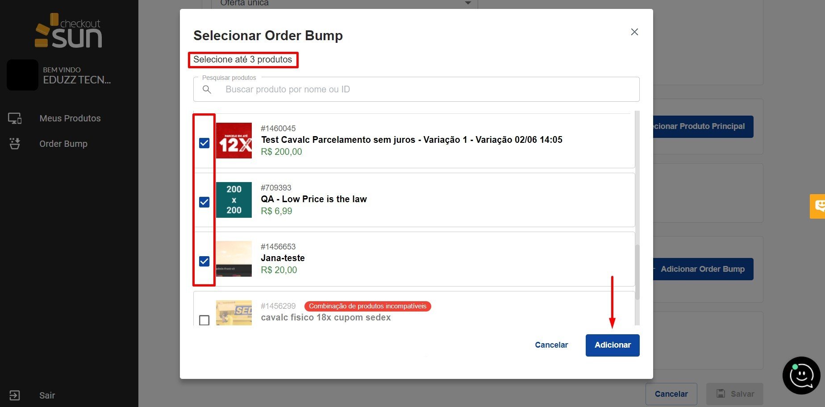
Task: Expand the Oferta única dropdown
Action: point(467,4)
